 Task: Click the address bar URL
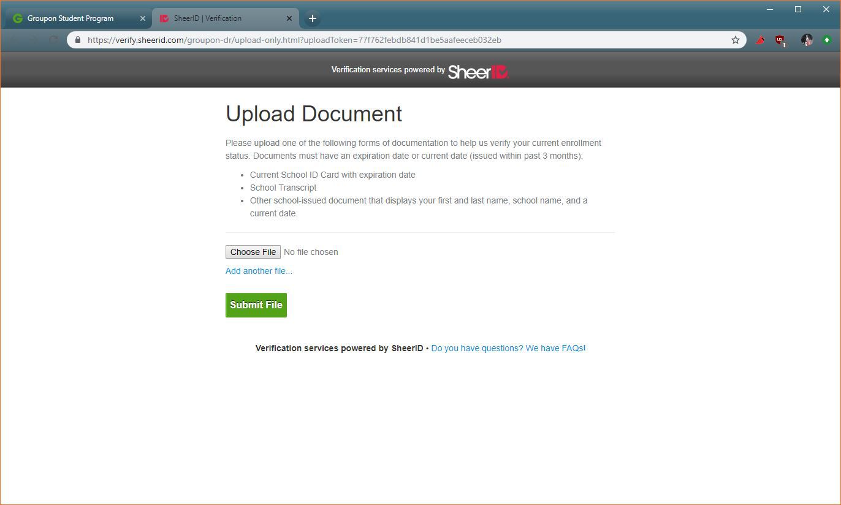pyautogui.click(x=294, y=40)
